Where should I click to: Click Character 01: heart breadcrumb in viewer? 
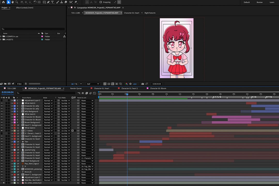131,13
